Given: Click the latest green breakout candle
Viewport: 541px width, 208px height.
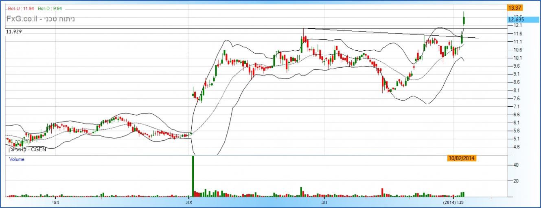Looking at the screenshot, I should 464,19.
